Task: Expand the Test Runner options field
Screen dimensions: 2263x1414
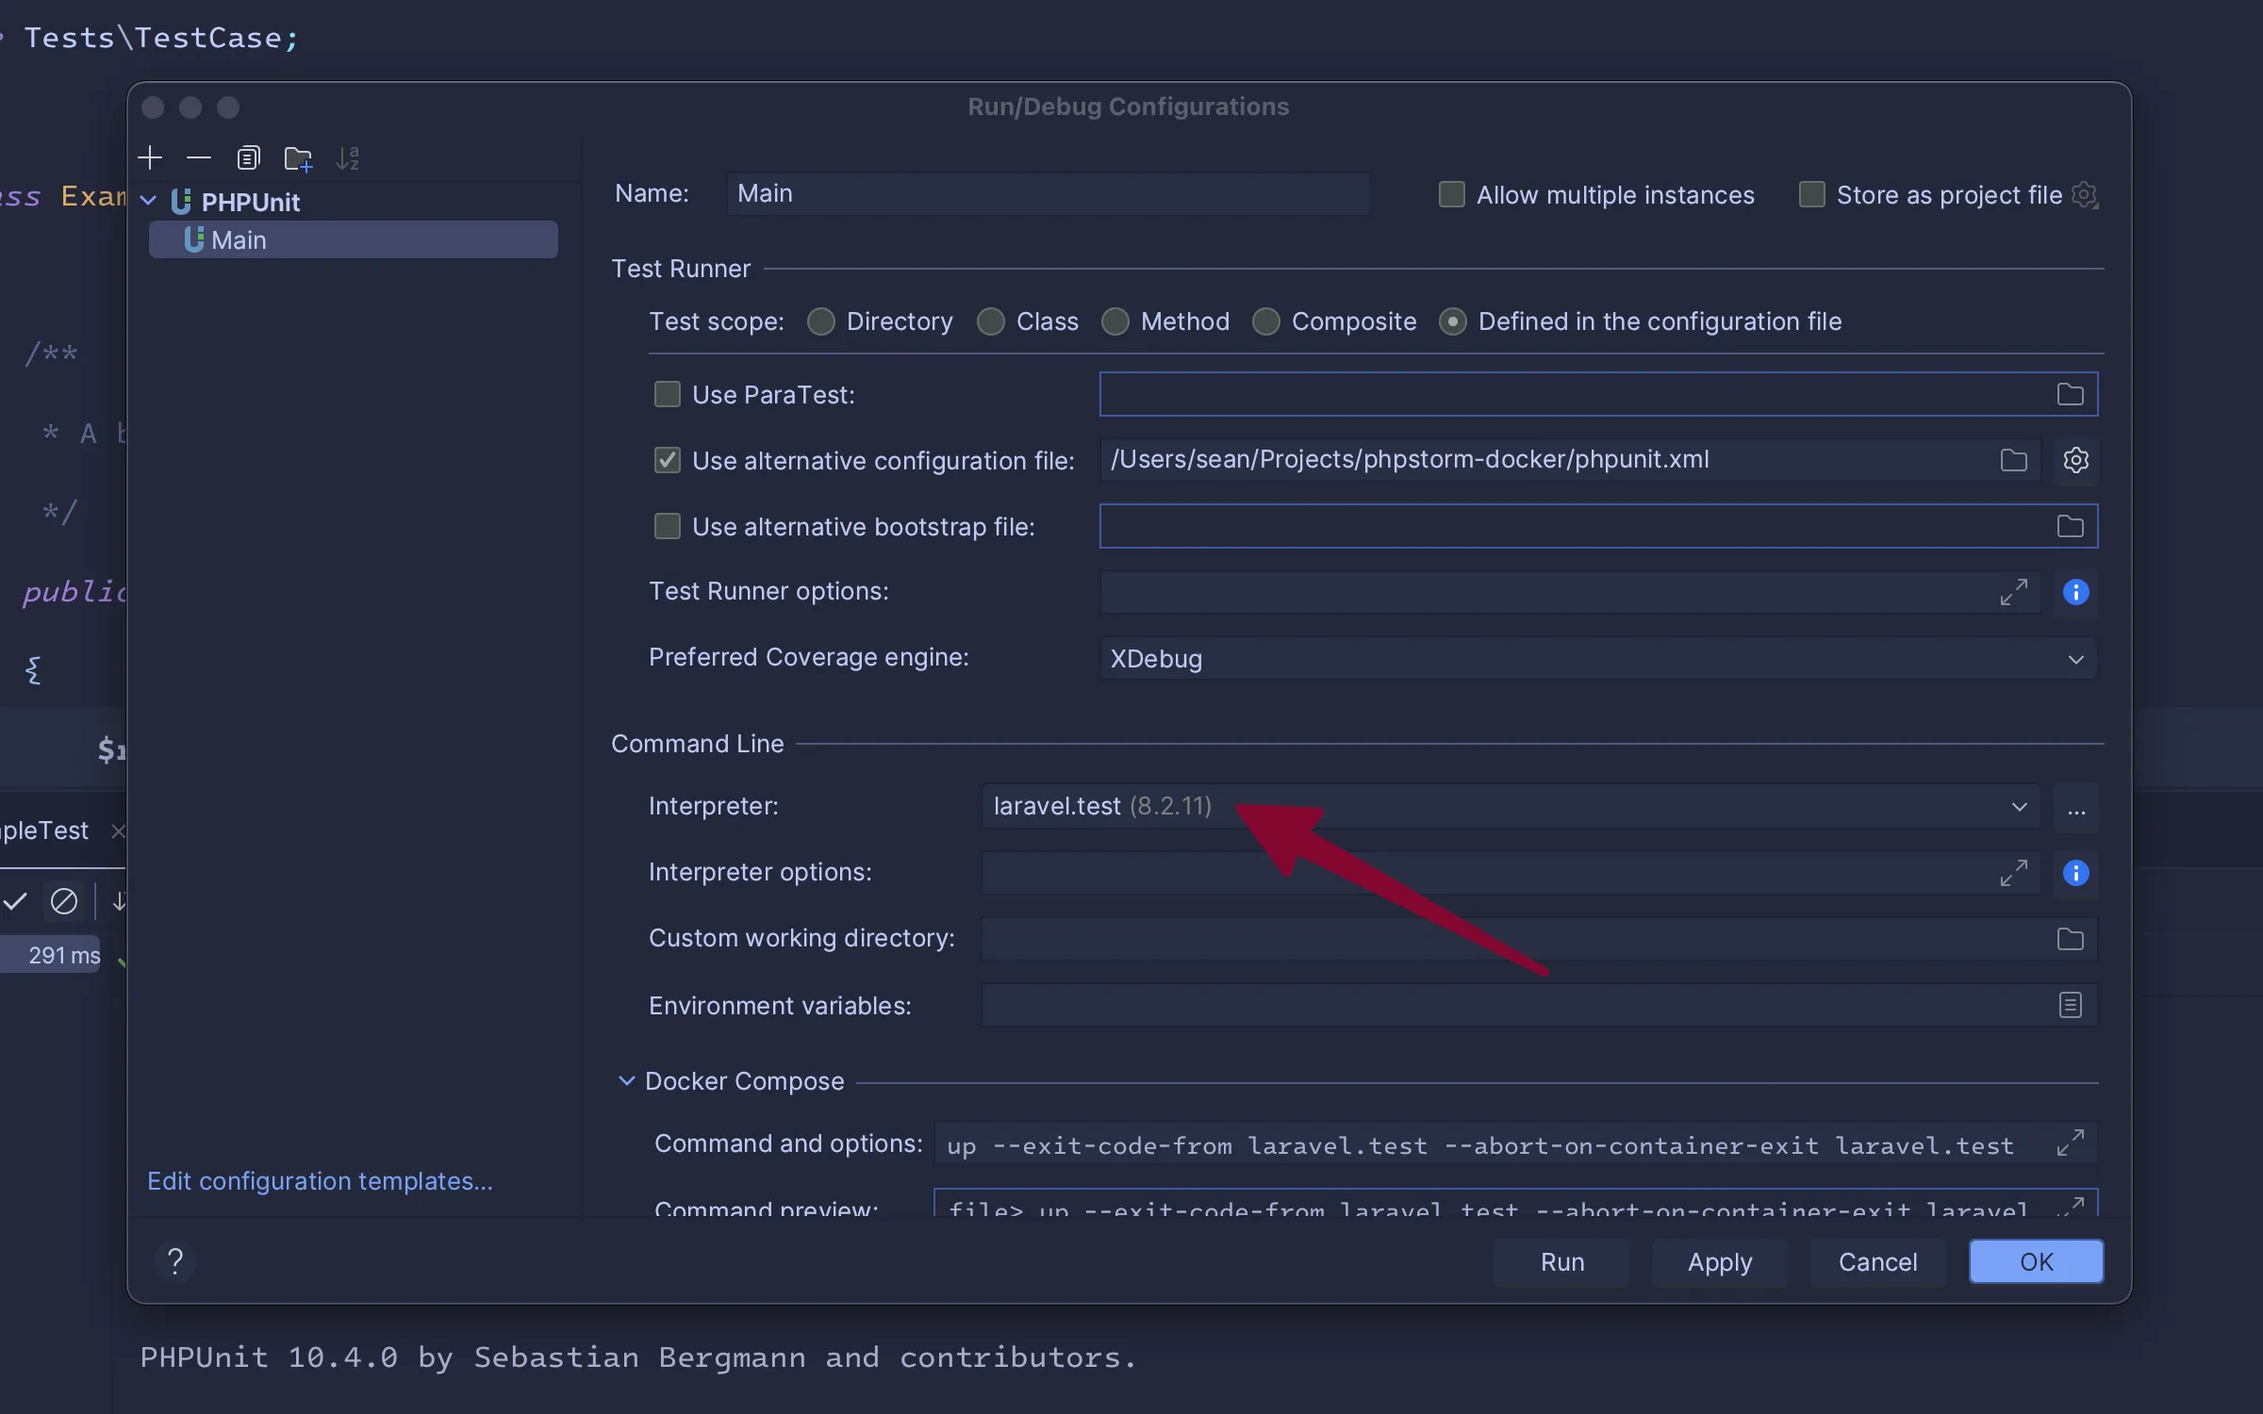Action: pos(2013,592)
